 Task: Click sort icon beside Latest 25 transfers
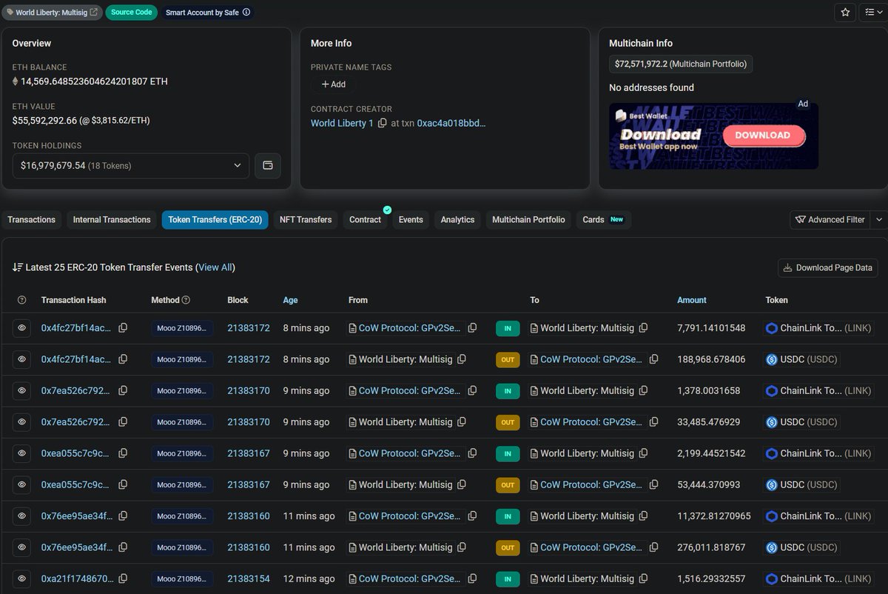[18, 267]
